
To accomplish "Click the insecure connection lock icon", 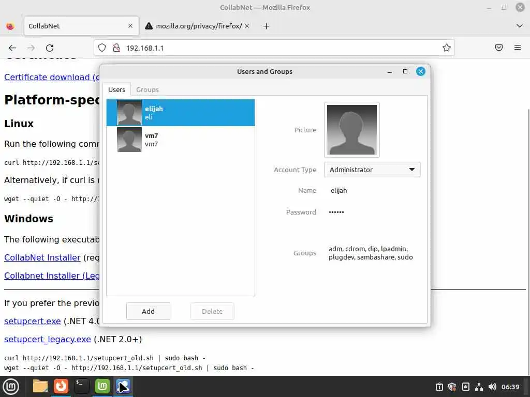I will (x=116, y=48).
